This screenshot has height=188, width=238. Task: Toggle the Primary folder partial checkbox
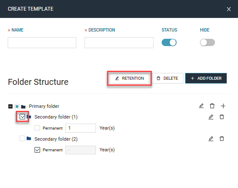(x=17, y=107)
